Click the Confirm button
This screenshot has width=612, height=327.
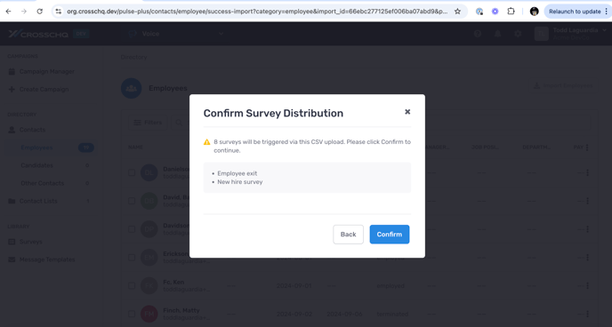point(389,235)
